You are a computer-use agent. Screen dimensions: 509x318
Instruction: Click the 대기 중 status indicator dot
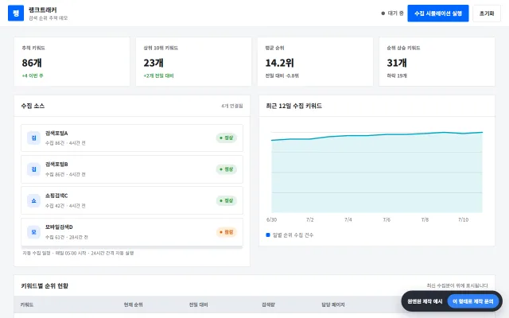(x=383, y=14)
